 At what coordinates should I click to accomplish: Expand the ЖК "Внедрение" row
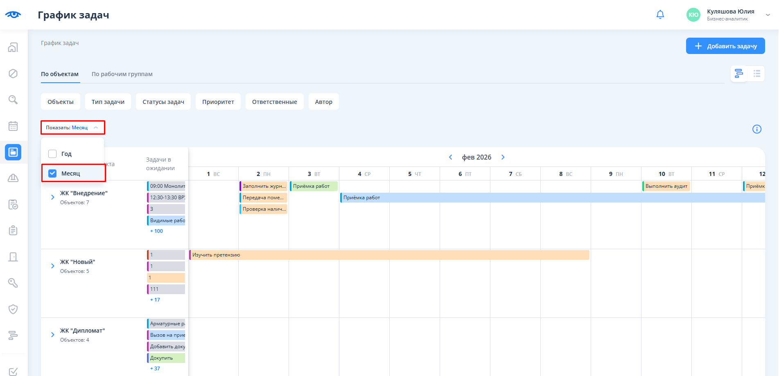tap(52, 197)
